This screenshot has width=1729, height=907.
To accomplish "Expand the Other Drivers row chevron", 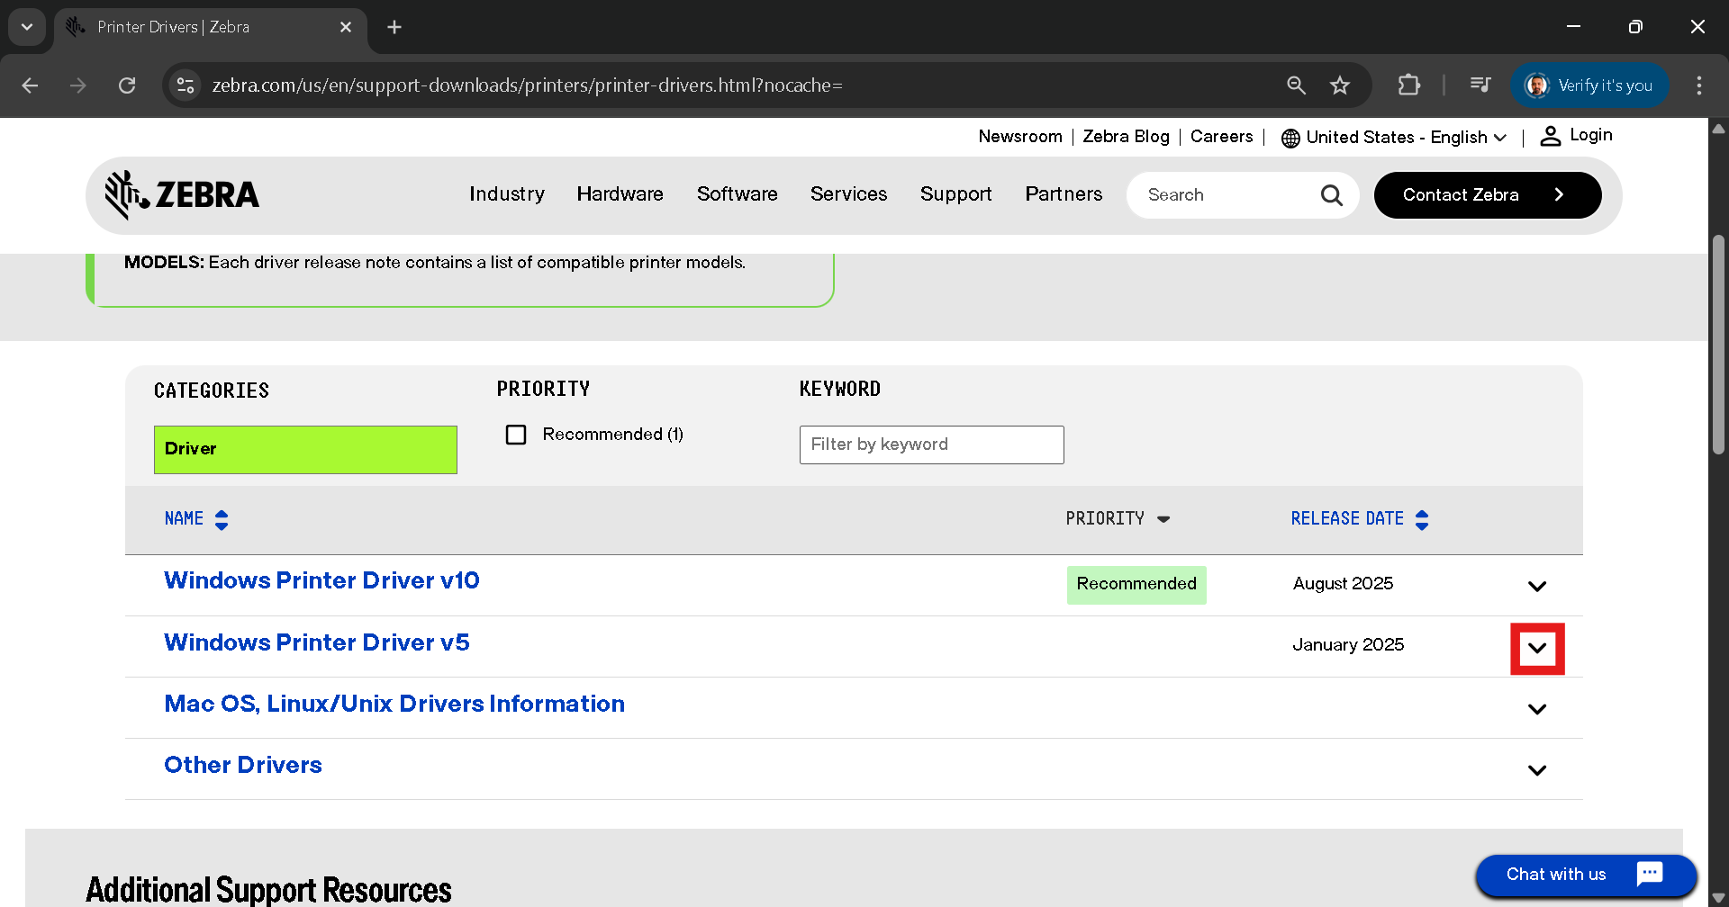I will pyautogui.click(x=1536, y=770).
